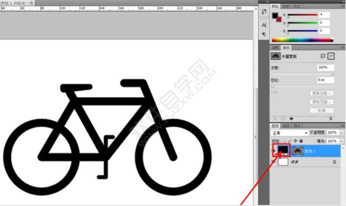Click the red background color swatch
The image size is (346, 206).
click(279, 20)
